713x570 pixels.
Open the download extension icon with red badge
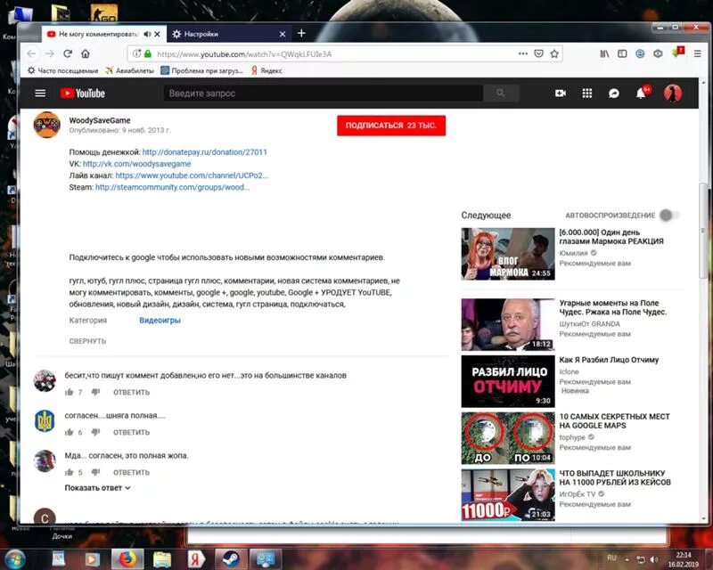[676, 53]
